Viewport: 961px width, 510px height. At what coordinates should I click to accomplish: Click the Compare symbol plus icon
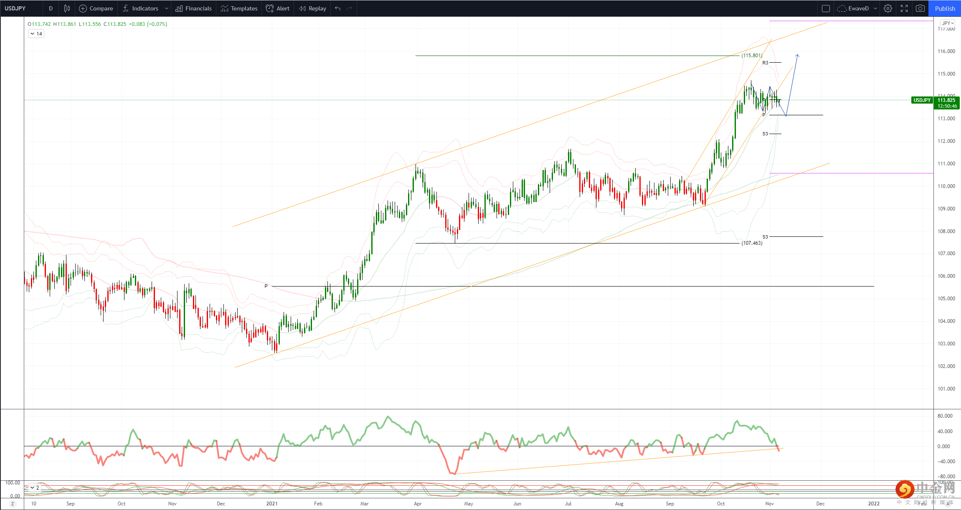click(x=83, y=8)
